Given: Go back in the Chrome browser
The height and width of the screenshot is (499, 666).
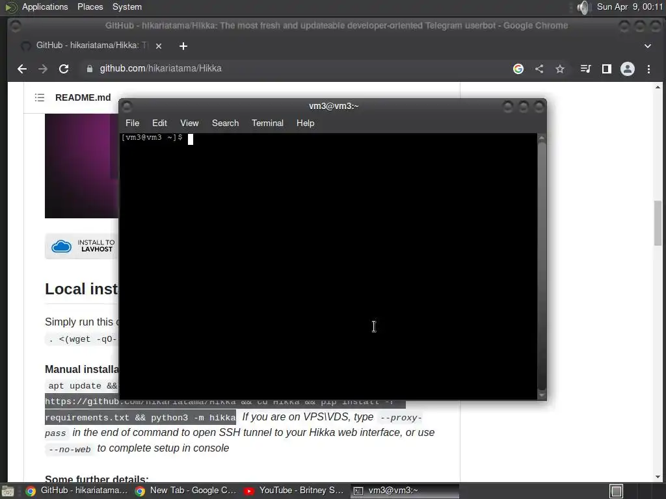Looking at the screenshot, I should pos(22,69).
